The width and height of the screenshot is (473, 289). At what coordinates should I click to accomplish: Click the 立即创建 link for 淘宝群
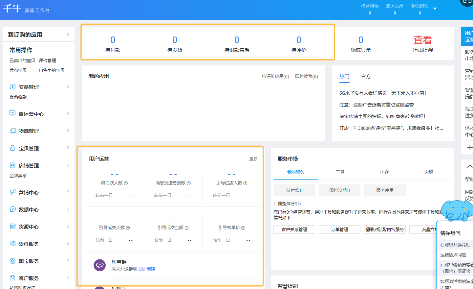click(146, 269)
